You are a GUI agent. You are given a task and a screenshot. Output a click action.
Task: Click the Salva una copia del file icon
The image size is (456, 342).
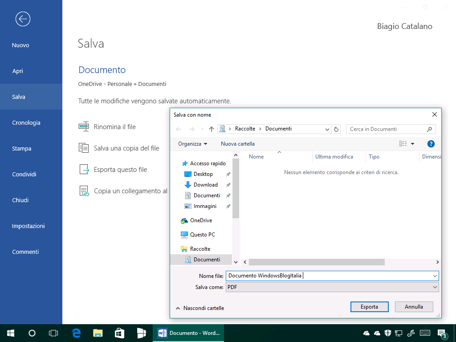[x=84, y=148]
